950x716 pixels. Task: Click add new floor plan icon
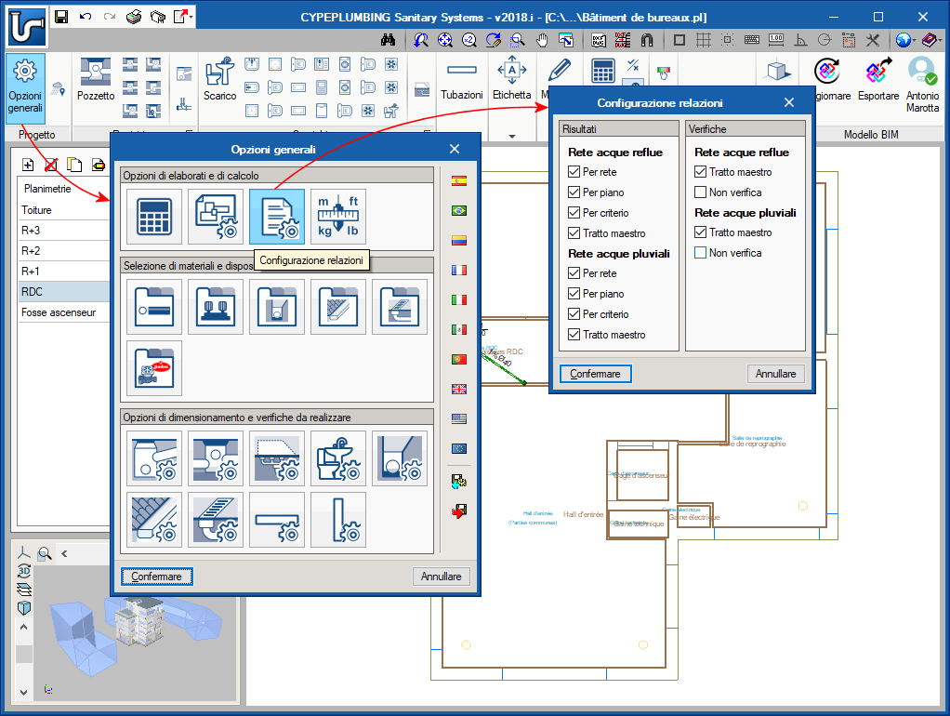(28, 165)
